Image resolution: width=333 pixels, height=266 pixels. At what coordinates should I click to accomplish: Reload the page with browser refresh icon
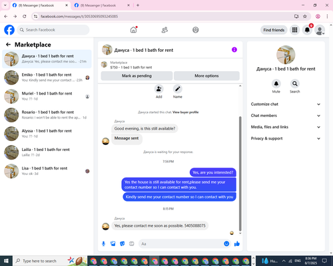tap(25, 17)
